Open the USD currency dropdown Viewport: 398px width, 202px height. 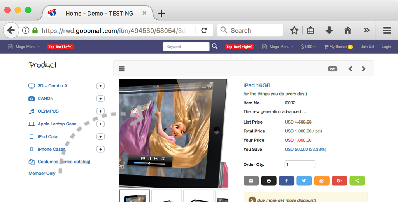tap(309, 47)
